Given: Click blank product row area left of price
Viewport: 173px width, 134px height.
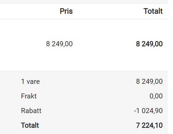Looking at the screenshot, I should [x=22, y=44].
